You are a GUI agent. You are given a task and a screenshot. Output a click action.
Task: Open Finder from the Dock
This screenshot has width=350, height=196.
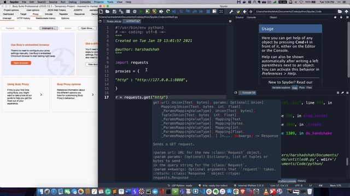tap(40, 192)
